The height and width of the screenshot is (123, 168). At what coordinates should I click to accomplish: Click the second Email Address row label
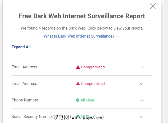point(24,84)
